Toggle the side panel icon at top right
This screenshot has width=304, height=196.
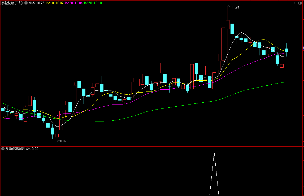[x=300, y=3]
